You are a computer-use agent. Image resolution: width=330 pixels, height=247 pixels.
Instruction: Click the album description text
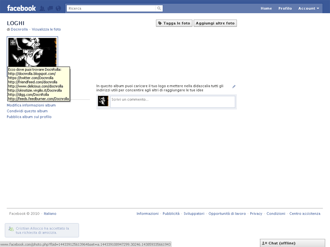point(160,88)
